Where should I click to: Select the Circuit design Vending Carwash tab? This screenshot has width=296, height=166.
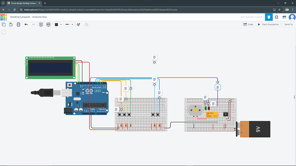pos(24,3)
